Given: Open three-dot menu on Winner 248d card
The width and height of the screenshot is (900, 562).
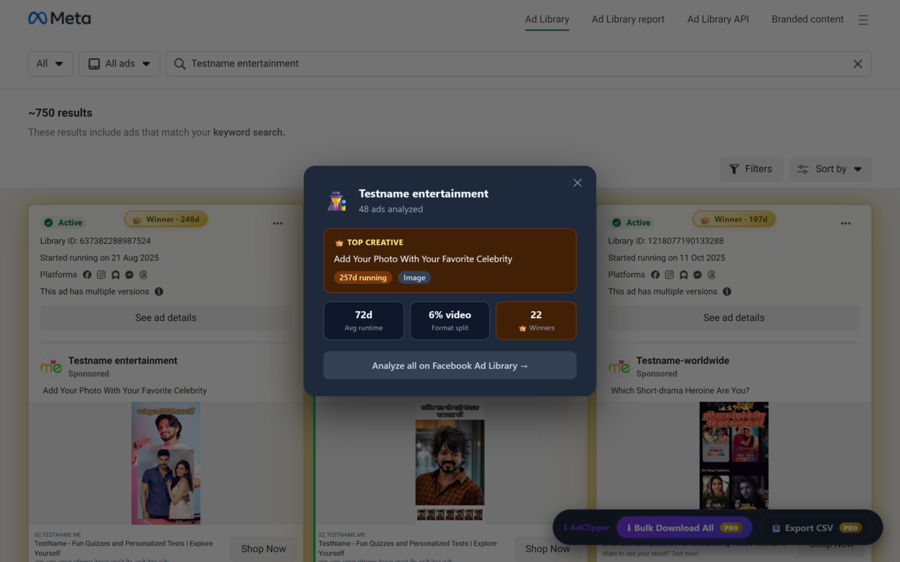Looking at the screenshot, I should coord(278,223).
